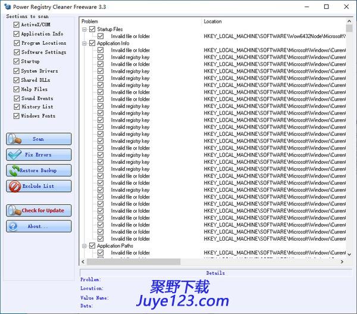
Task: Click the vertical scrollbar thumb
Action: point(349,28)
